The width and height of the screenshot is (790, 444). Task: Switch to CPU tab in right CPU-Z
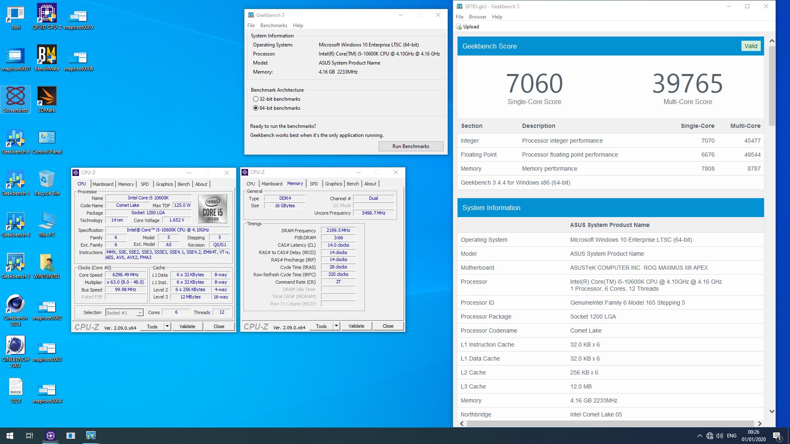point(251,184)
